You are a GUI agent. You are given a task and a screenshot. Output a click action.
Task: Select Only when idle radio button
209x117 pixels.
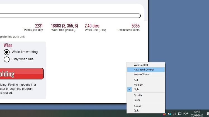point(6,59)
